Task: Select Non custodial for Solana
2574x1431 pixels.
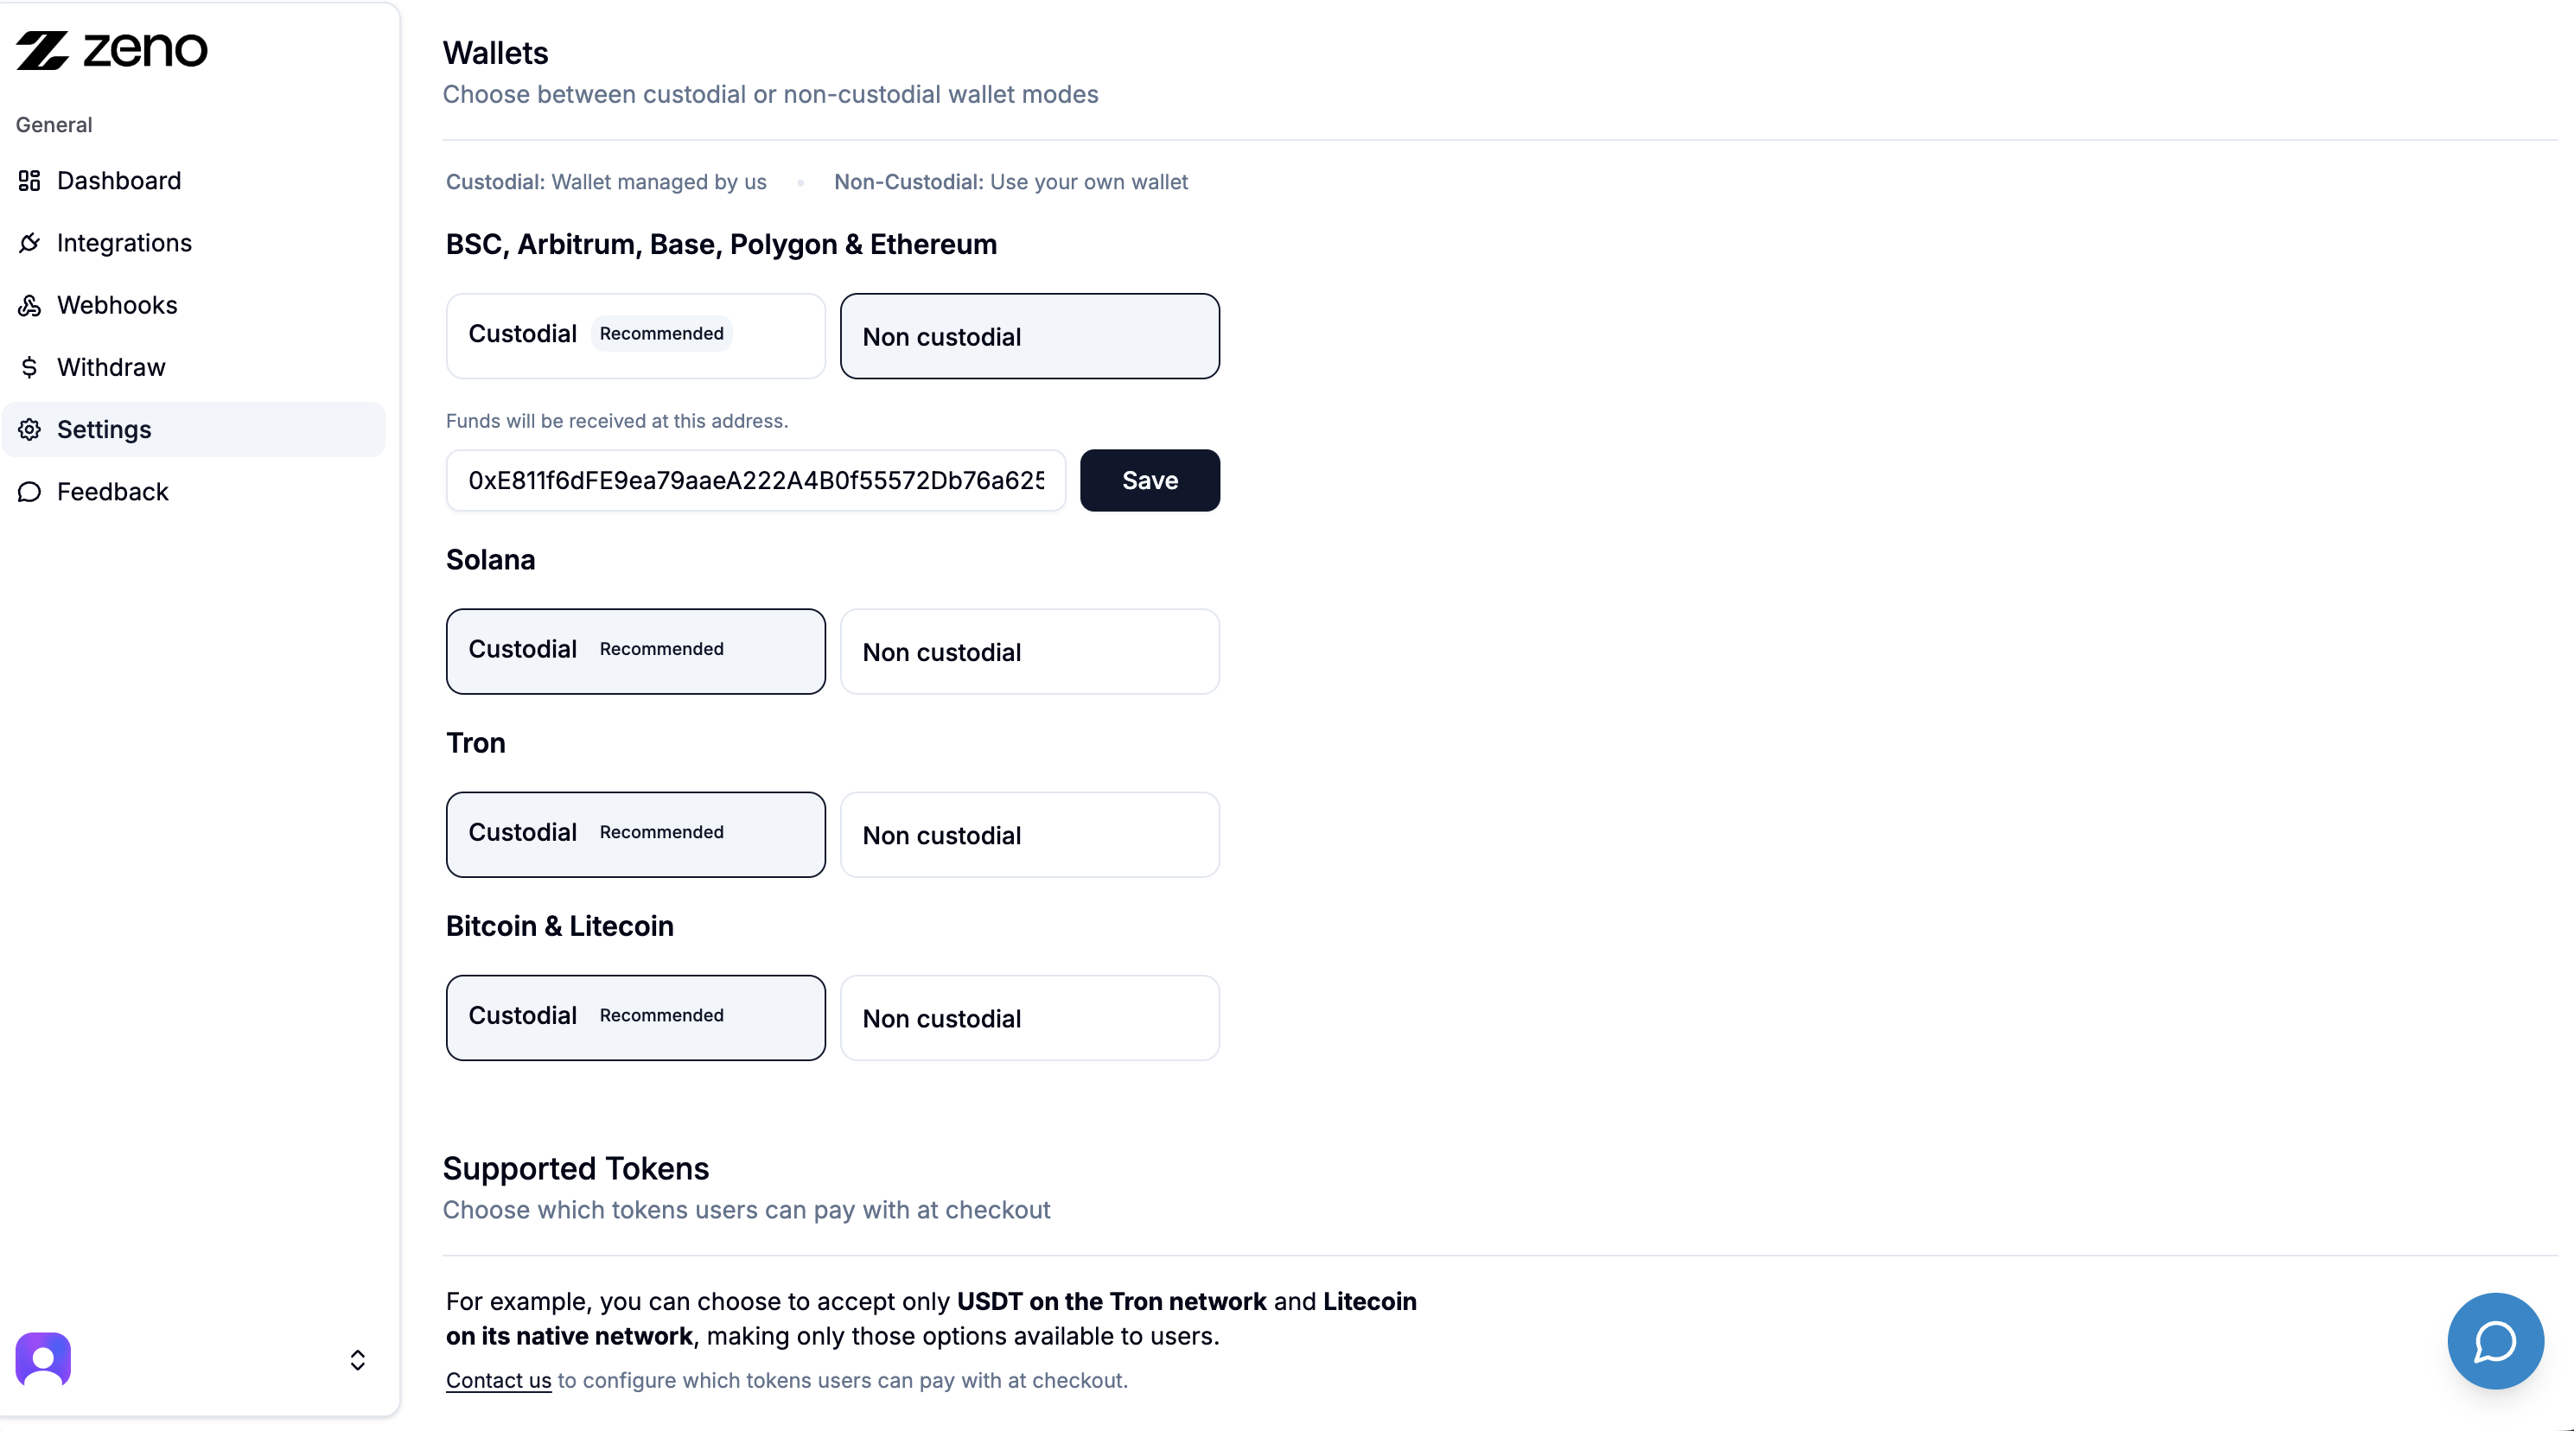Action: (x=1029, y=652)
